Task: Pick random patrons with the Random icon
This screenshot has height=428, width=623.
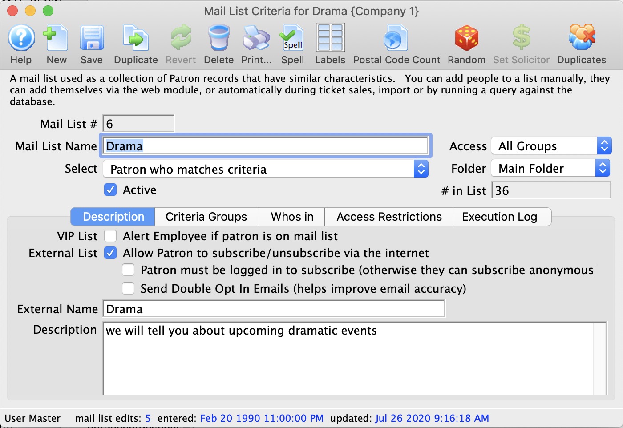Action: (466, 42)
